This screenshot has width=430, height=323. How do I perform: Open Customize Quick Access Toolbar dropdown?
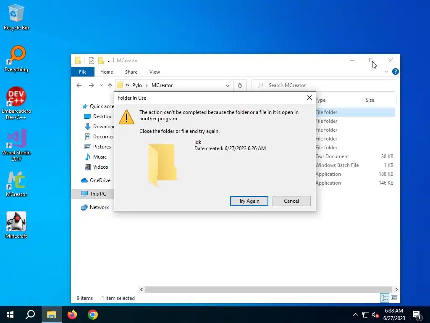[x=108, y=61]
